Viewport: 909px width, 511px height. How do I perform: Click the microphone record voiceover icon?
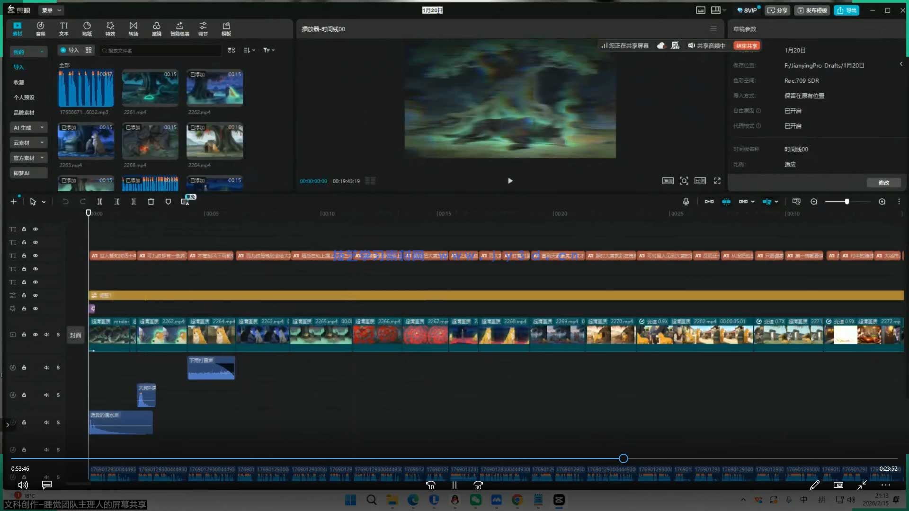(x=686, y=202)
